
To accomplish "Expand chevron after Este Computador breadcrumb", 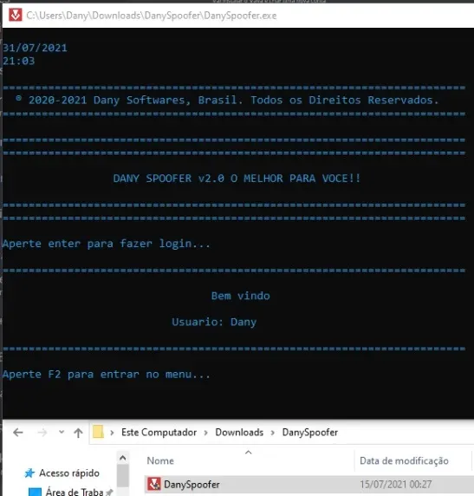I will pyautogui.click(x=206, y=433).
